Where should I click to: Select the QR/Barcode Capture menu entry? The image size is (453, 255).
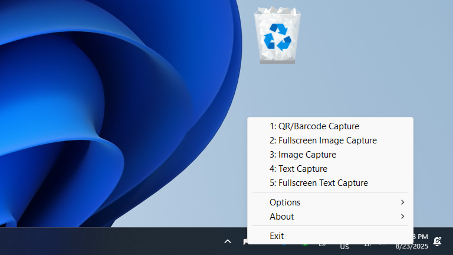click(330, 126)
